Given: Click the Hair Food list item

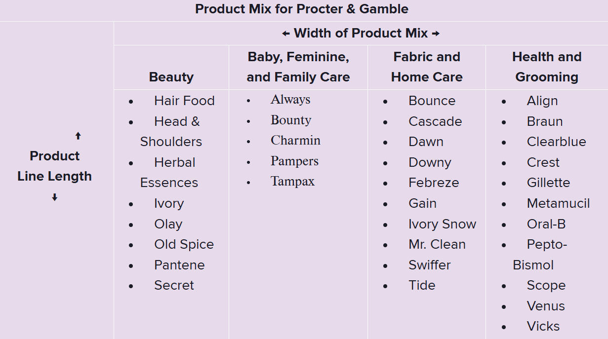Looking at the screenshot, I should coord(184,101).
